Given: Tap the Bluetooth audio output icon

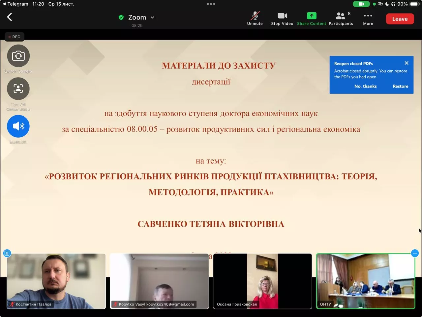Looking at the screenshot, I should pyautogui.click(x=18, y=126).
